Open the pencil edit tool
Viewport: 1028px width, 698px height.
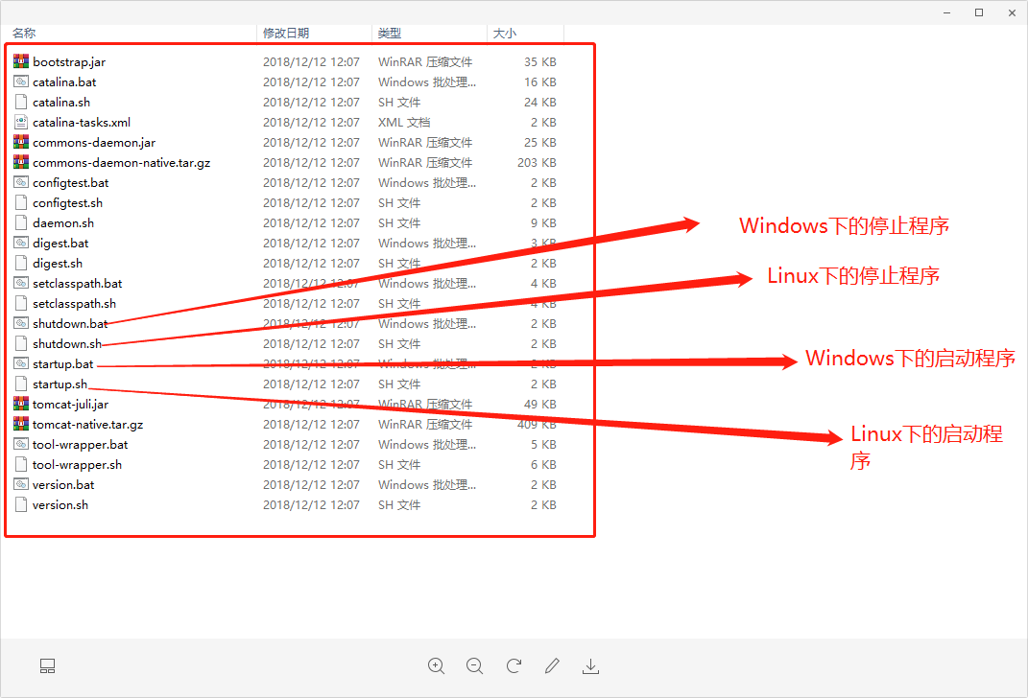(x=552, y=666)
